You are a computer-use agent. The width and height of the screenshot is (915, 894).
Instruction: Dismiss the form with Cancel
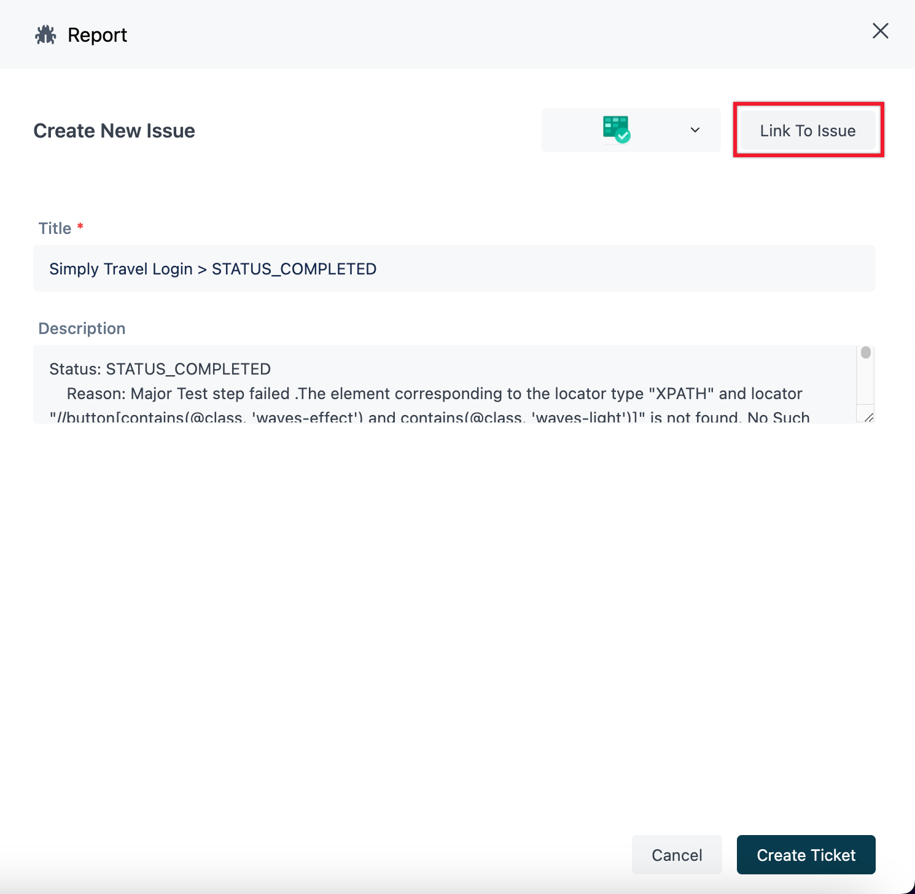(676, 855)
